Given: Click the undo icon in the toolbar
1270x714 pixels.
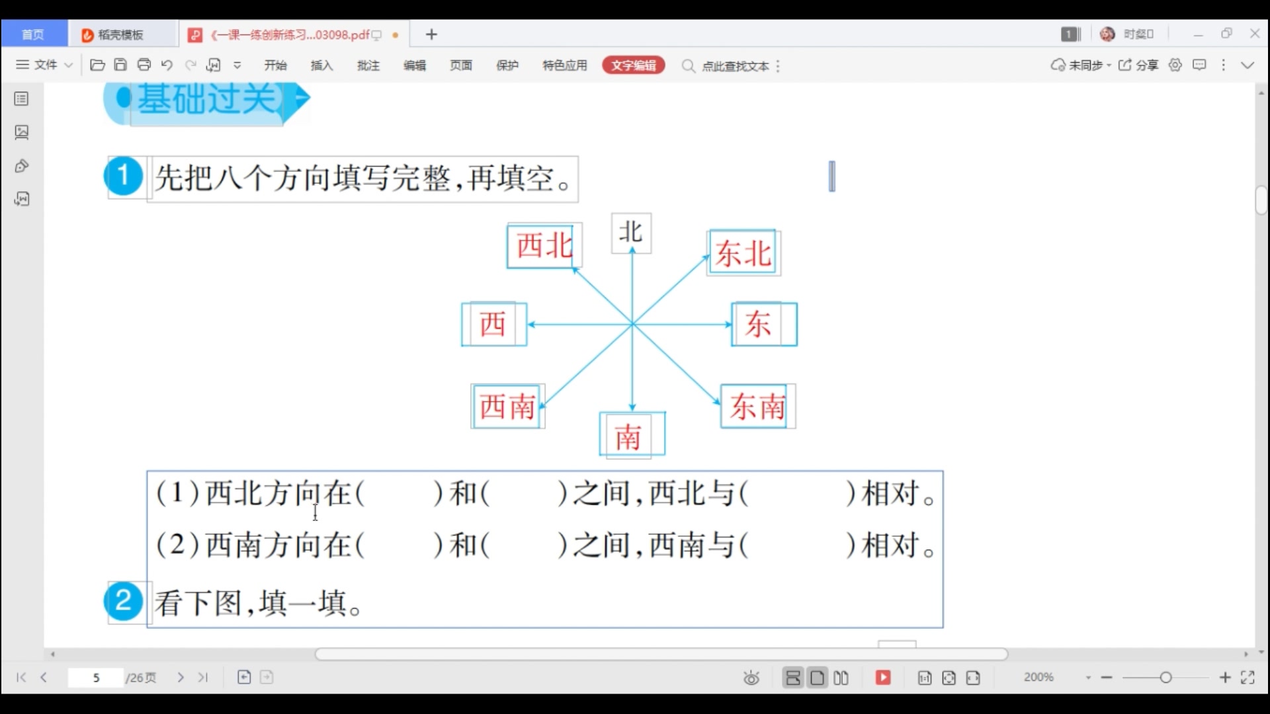Looking at the screenshot, I should pyautogui.click(x=167, y=65).
